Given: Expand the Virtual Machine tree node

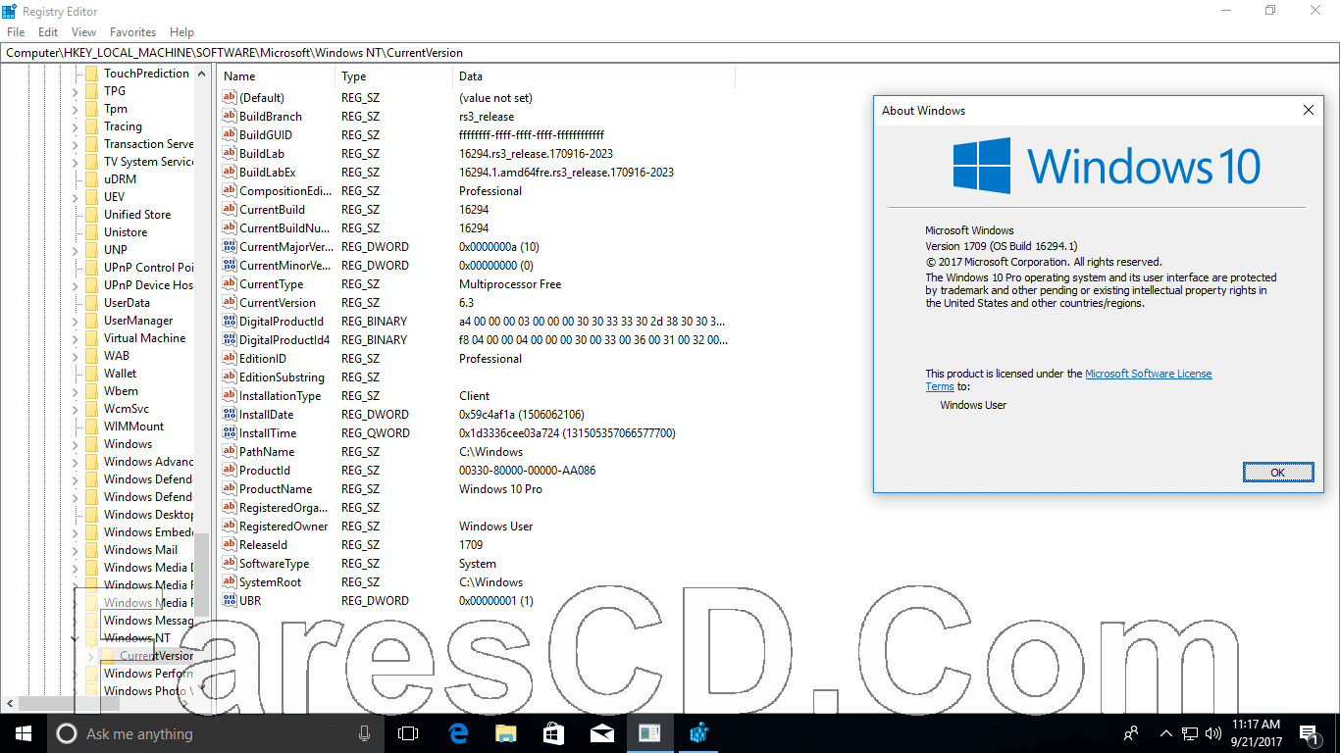Looking at the screenshot, I should [x=76, y=338].
